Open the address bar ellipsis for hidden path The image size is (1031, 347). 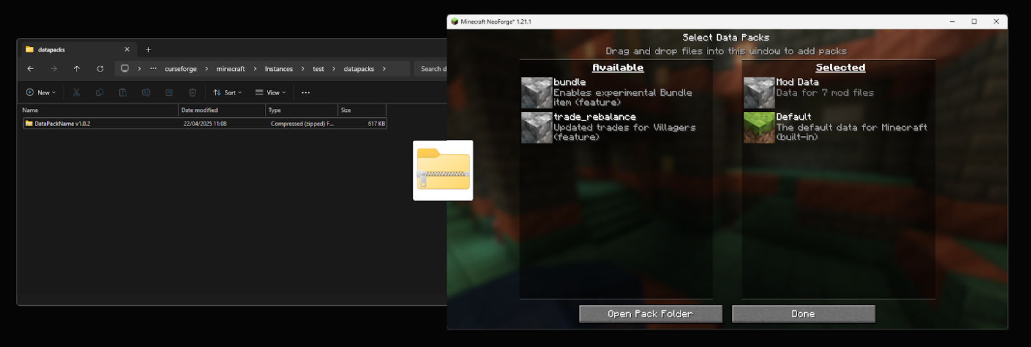click(x=153, y=68)
